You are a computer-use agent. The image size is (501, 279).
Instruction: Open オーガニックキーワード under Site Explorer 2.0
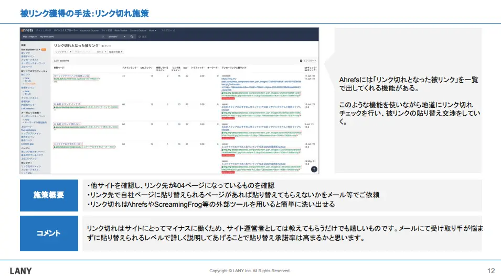point(33,63)
